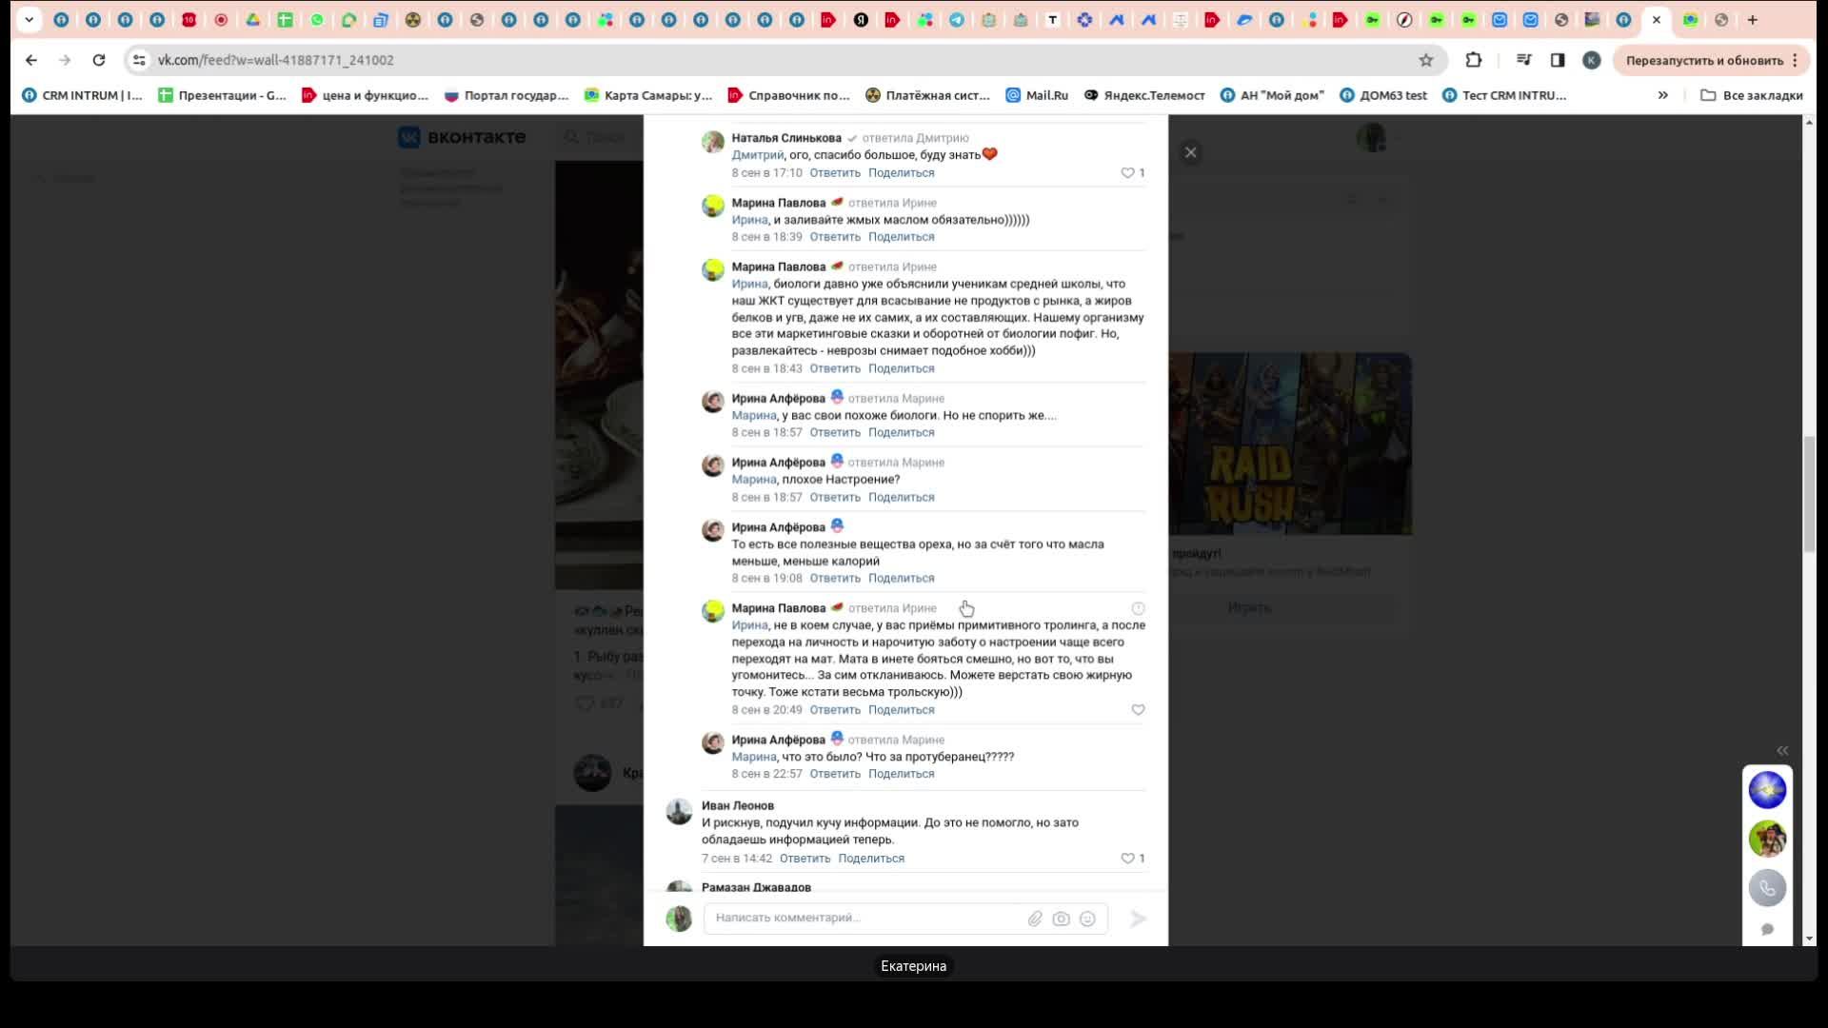Click the phone call icon in sidebar
Screen dimensions: 1828x1028
pos(1767,888)
